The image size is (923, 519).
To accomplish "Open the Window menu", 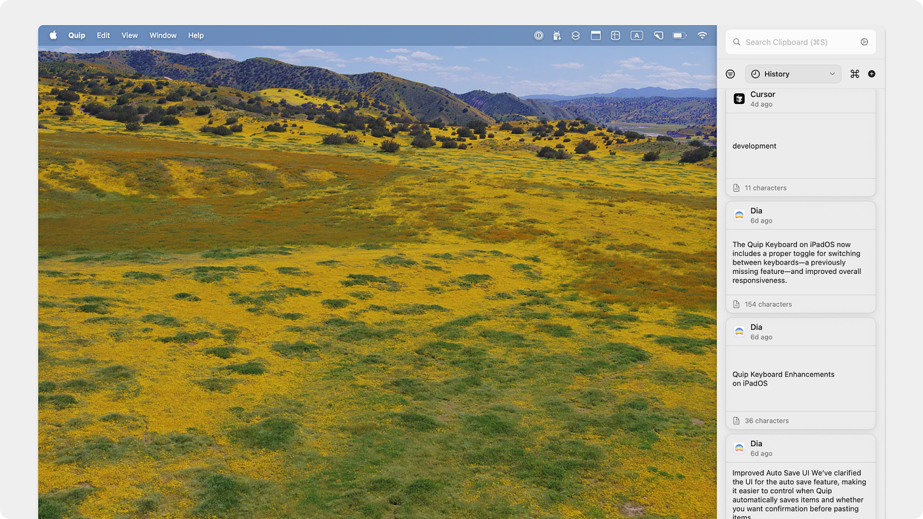I will point(163,35).
